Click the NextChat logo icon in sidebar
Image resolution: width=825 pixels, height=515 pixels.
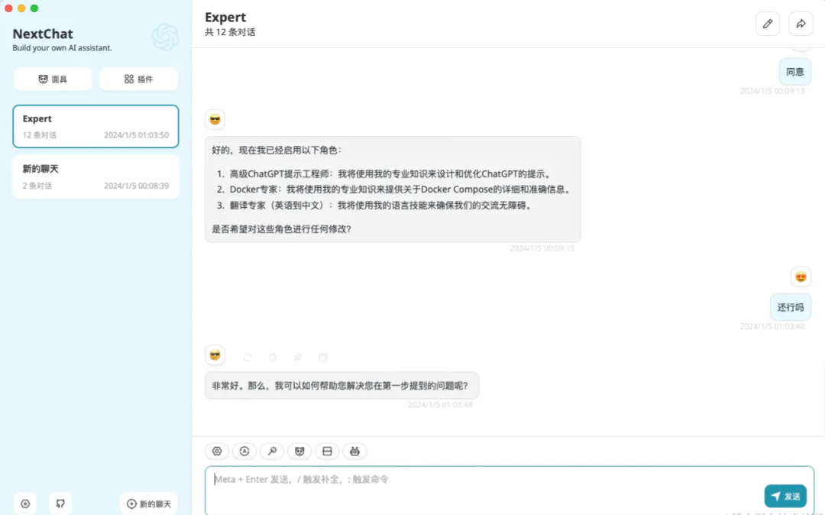pos(165,37)
